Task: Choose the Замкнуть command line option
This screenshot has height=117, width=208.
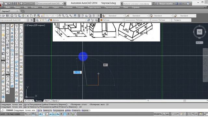Action: coord(47,110)
